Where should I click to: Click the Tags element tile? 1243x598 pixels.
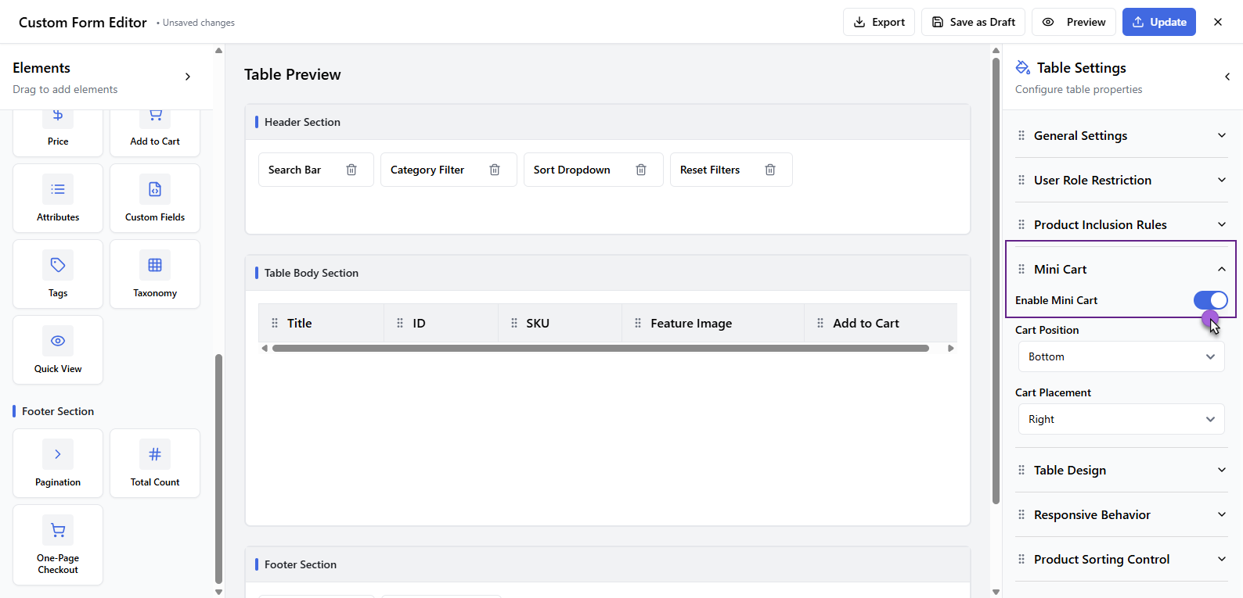(x=58, y=274)
